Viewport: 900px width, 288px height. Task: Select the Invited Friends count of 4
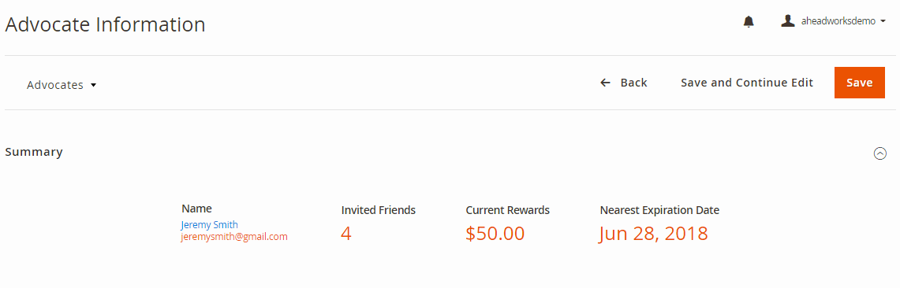pos(345,234)
